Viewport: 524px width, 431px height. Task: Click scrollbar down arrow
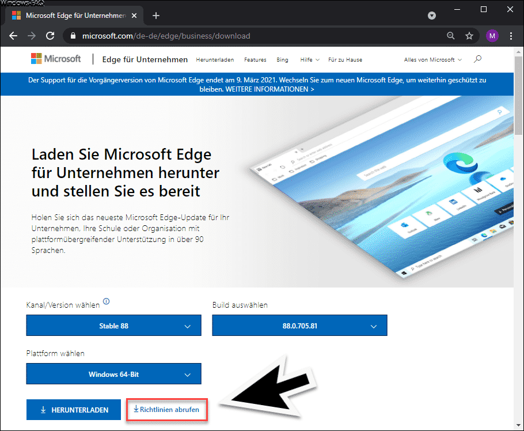518,425
